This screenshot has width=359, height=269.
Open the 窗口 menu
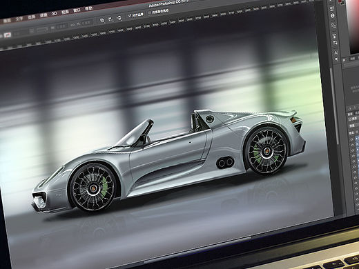pyautogui.click(x=77, y=10)
